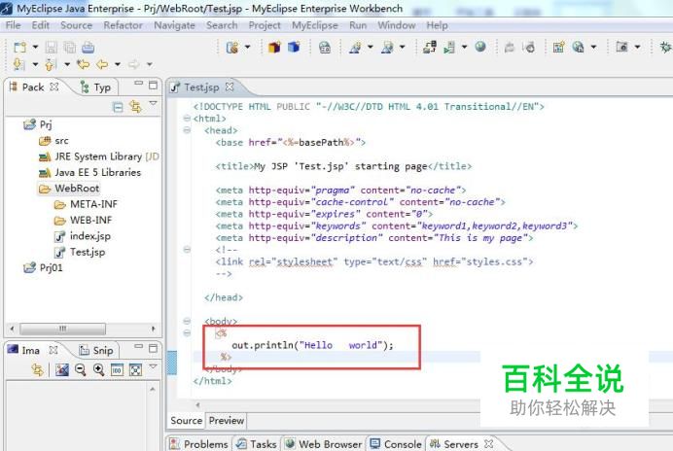Select the Prj01 project
Viewport: 673px width, 451px height.
[43, 267]
